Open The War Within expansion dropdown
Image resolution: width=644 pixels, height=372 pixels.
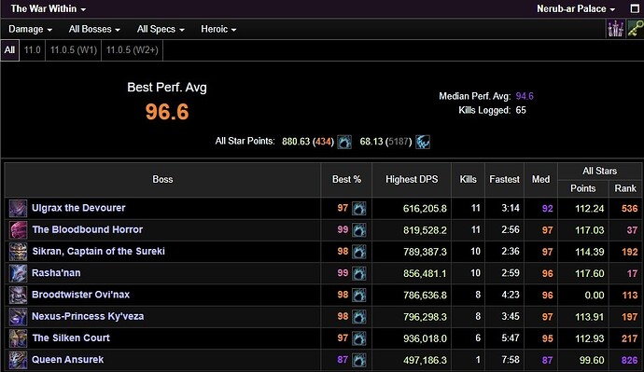[48, 8]
